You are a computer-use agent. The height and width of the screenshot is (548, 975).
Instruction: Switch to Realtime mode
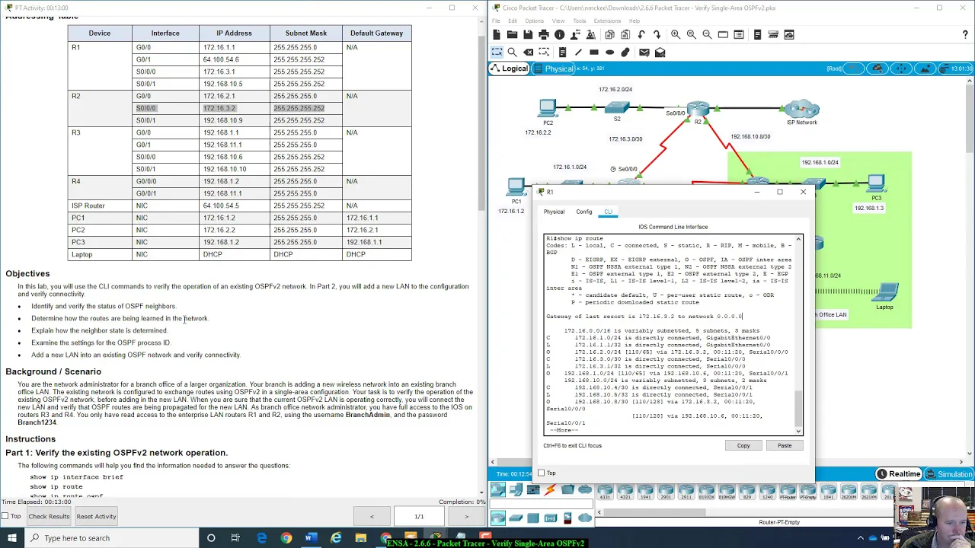pos(899,474)
